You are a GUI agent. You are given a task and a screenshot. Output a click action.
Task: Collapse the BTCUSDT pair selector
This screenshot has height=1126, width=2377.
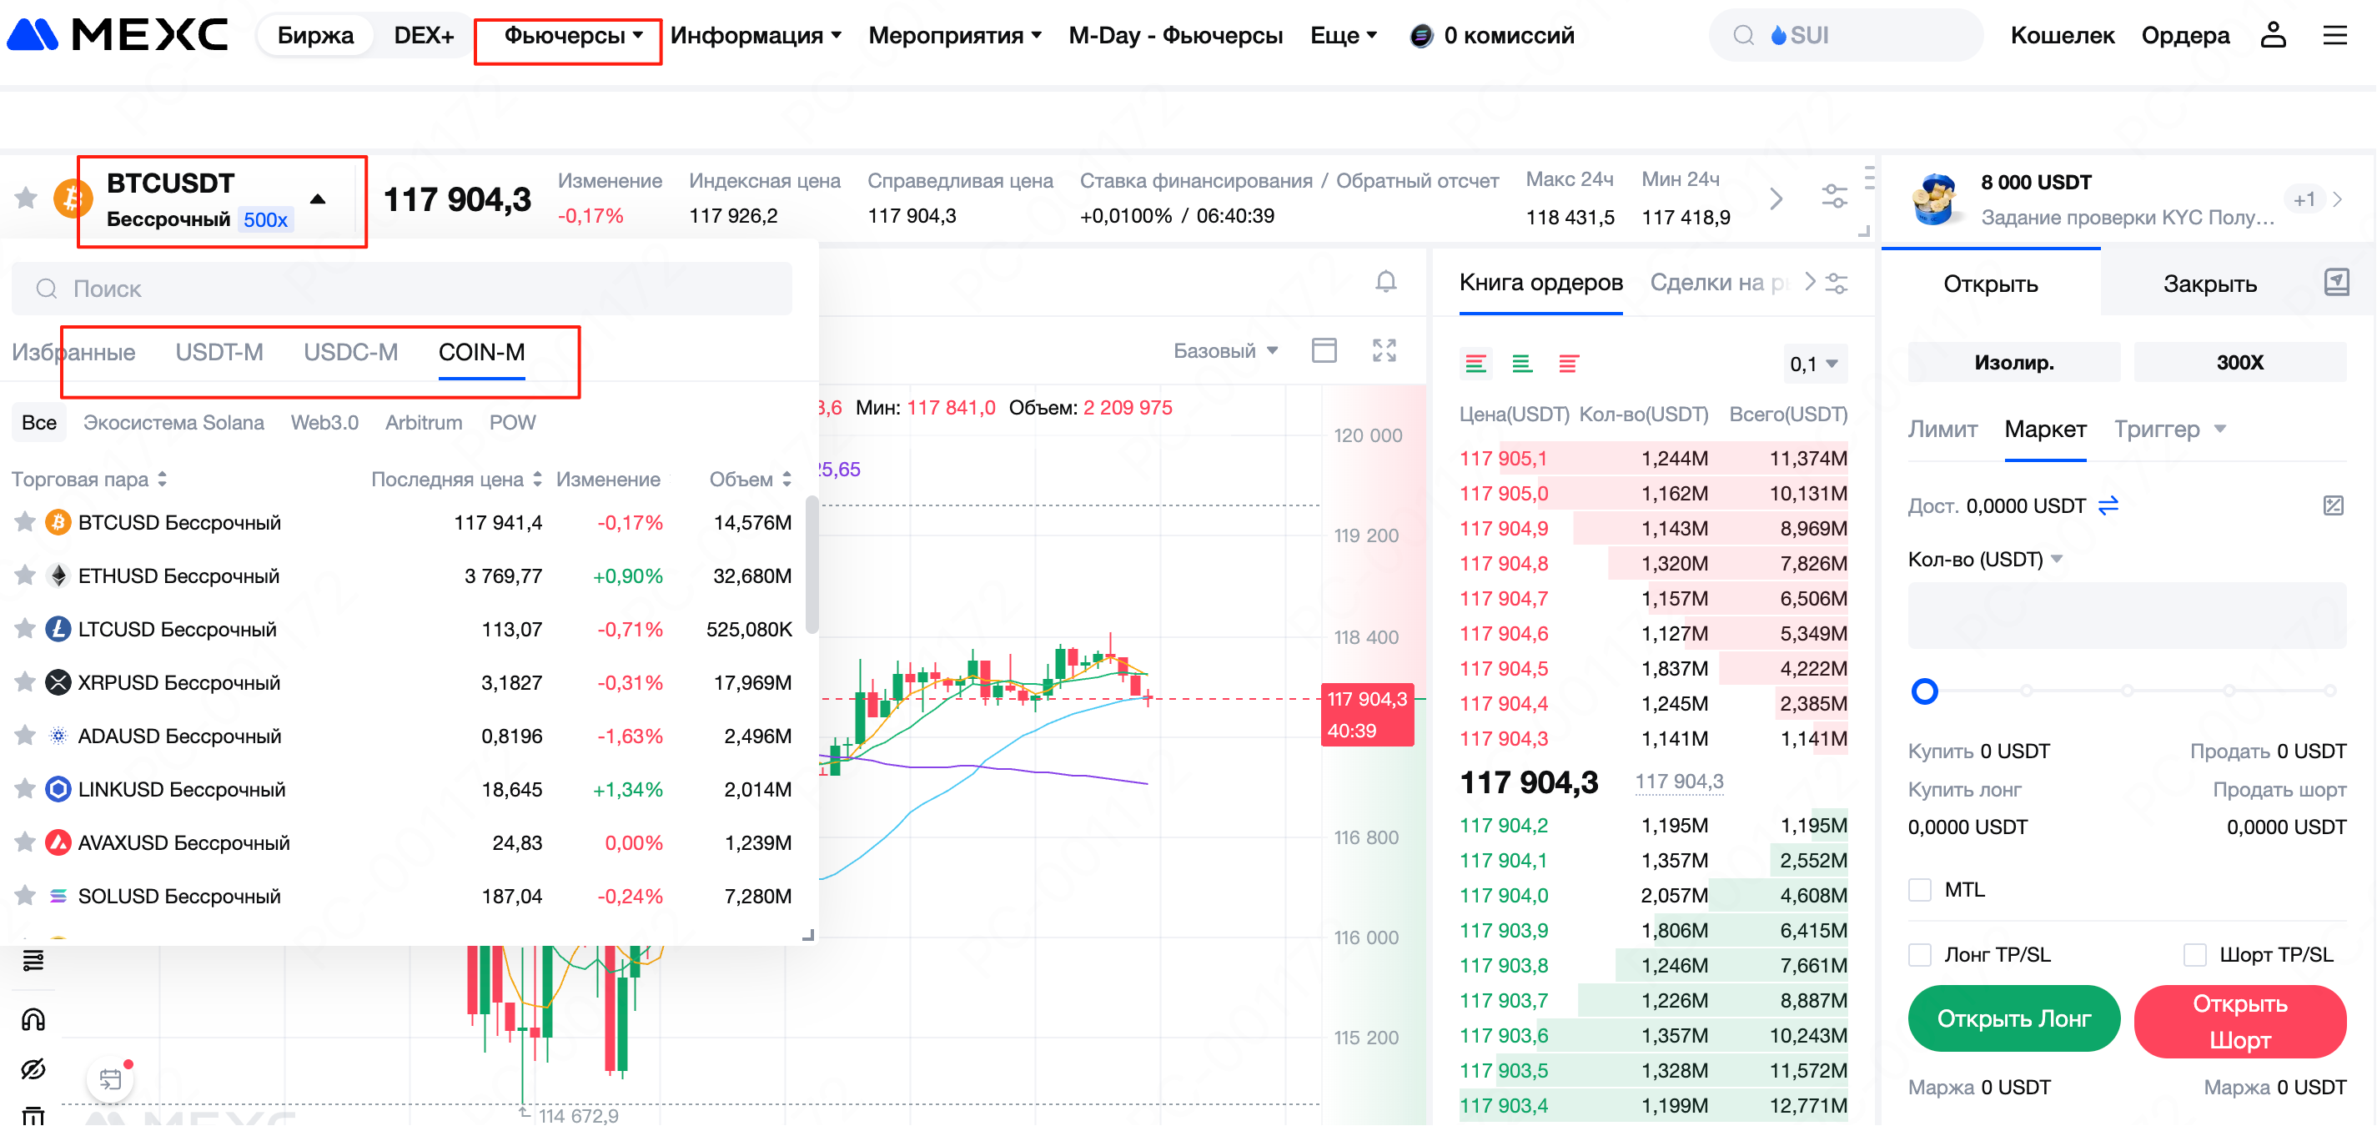[318, 199]
